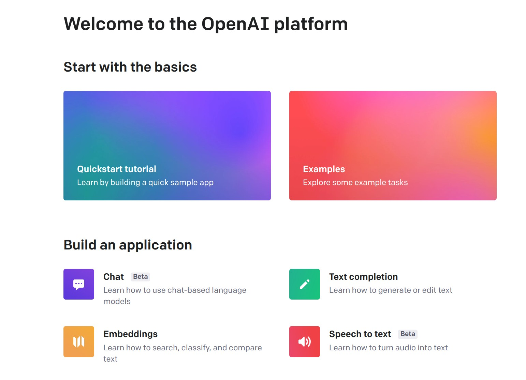Click the 'Quickstart tutorial' title text
This screenshot has width=526, height=380.
[117, 169]
